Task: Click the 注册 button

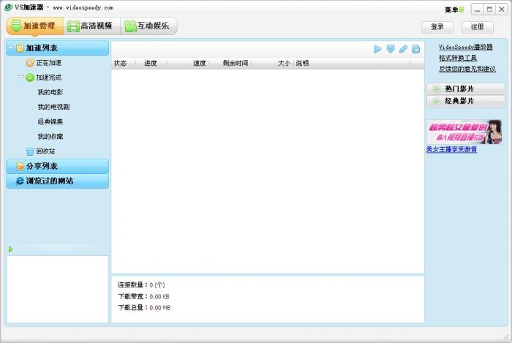Action: (x=478, y=27)
